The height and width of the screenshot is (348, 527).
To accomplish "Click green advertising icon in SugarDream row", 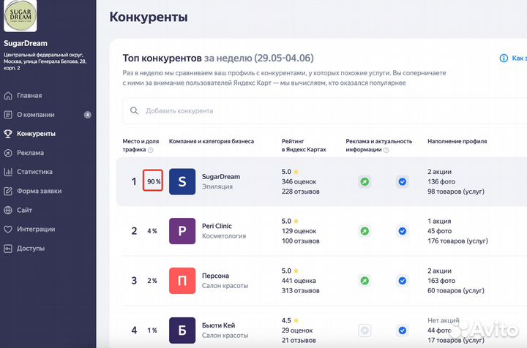I will coord(365,181).
